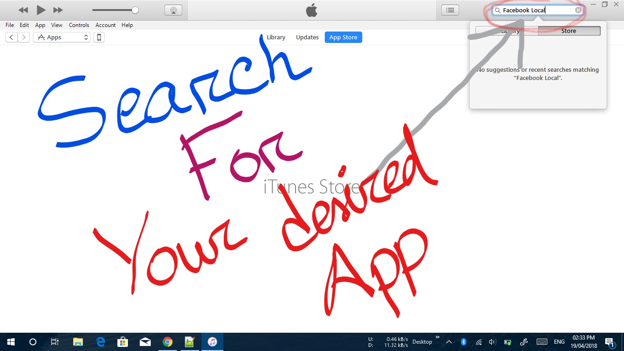Show hidden system tray icons
The height and width of the screenshot is (351, 624).
449,342
